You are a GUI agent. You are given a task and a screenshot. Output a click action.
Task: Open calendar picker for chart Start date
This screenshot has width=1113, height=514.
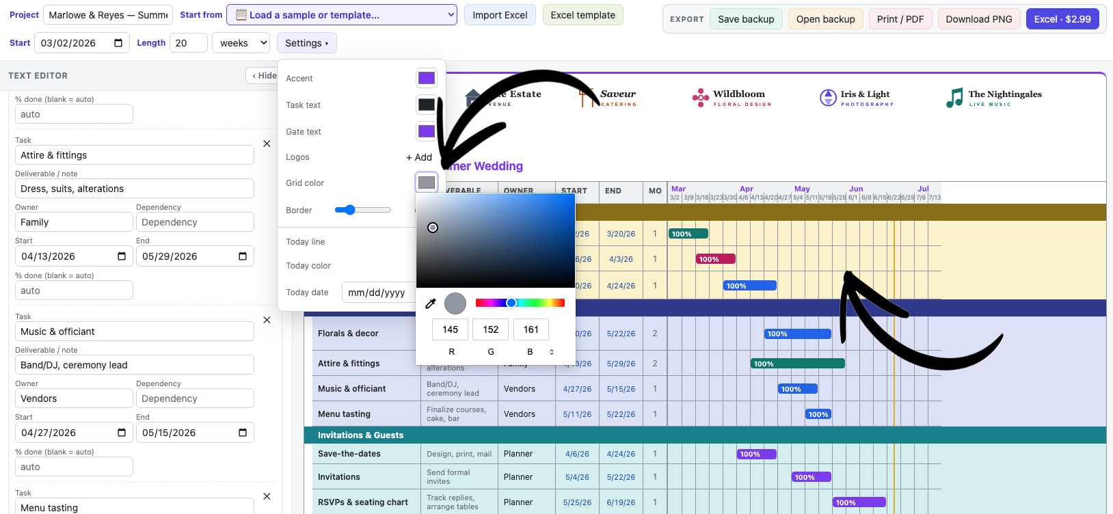point(118,43)
